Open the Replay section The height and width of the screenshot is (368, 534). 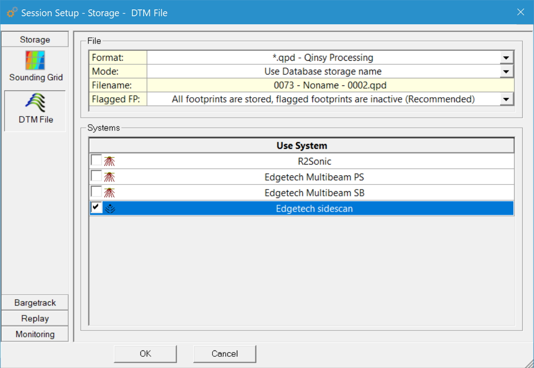coord(35,319)
